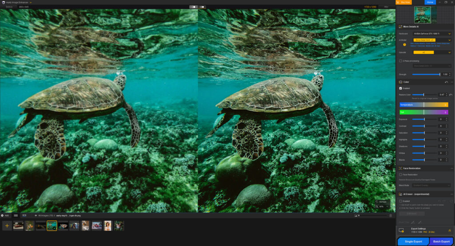
Task: Click the Color section icon
Action: point(400,82)
